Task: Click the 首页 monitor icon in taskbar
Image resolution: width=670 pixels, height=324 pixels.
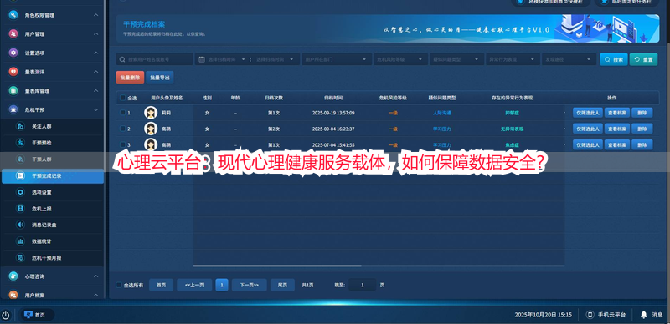Action: point(28,315)
